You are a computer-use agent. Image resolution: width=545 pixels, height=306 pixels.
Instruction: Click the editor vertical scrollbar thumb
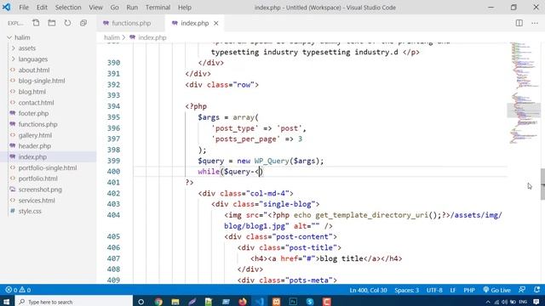[x=542, y=184]
